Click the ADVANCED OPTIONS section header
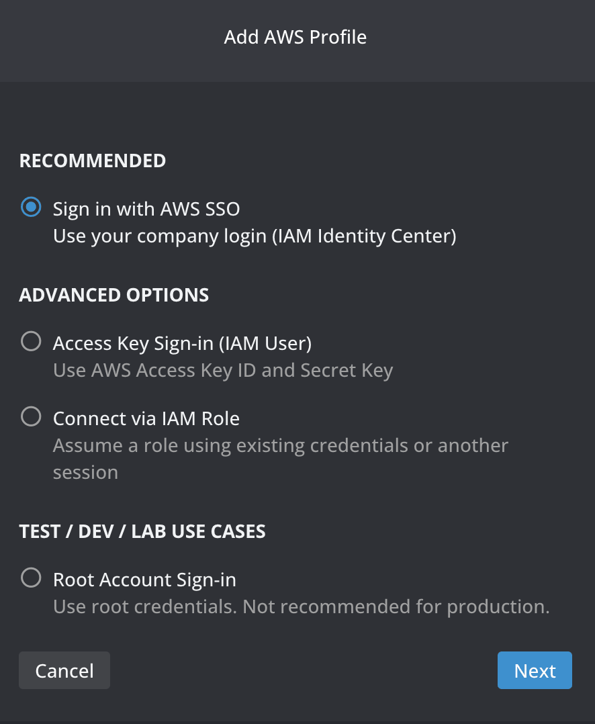Screen dimensions: 595x724 pos(113,295)
